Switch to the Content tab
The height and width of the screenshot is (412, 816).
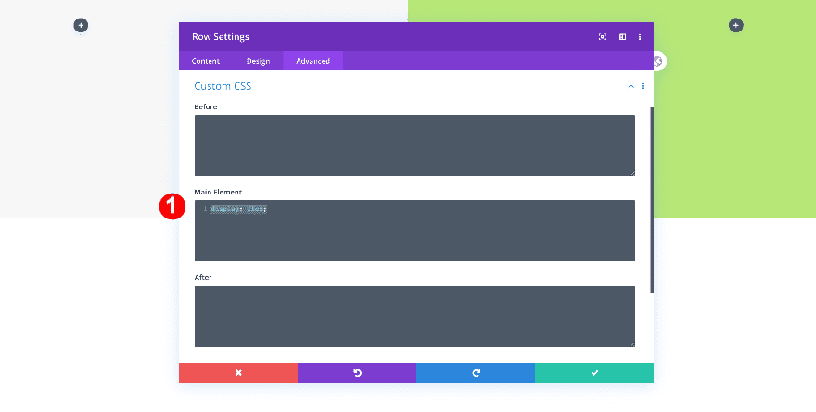(x=206, y=61)
